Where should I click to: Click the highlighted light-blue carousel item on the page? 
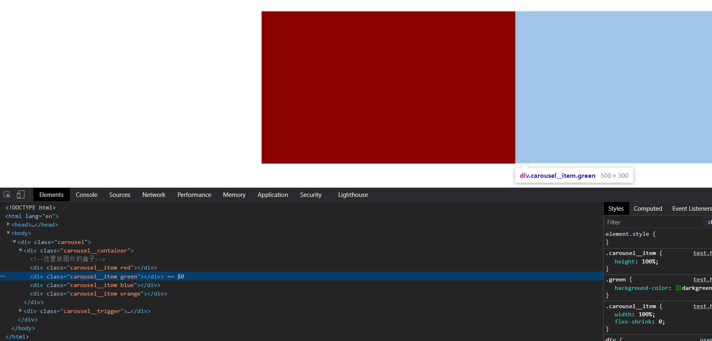pyautogui.click(x=614, y=87)
